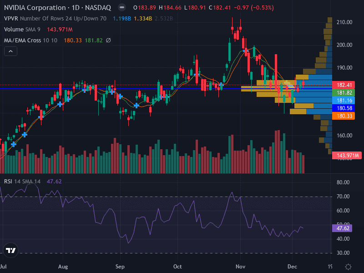
Task: Click the 47.62 RSI value label
Action: coord(343,228)
